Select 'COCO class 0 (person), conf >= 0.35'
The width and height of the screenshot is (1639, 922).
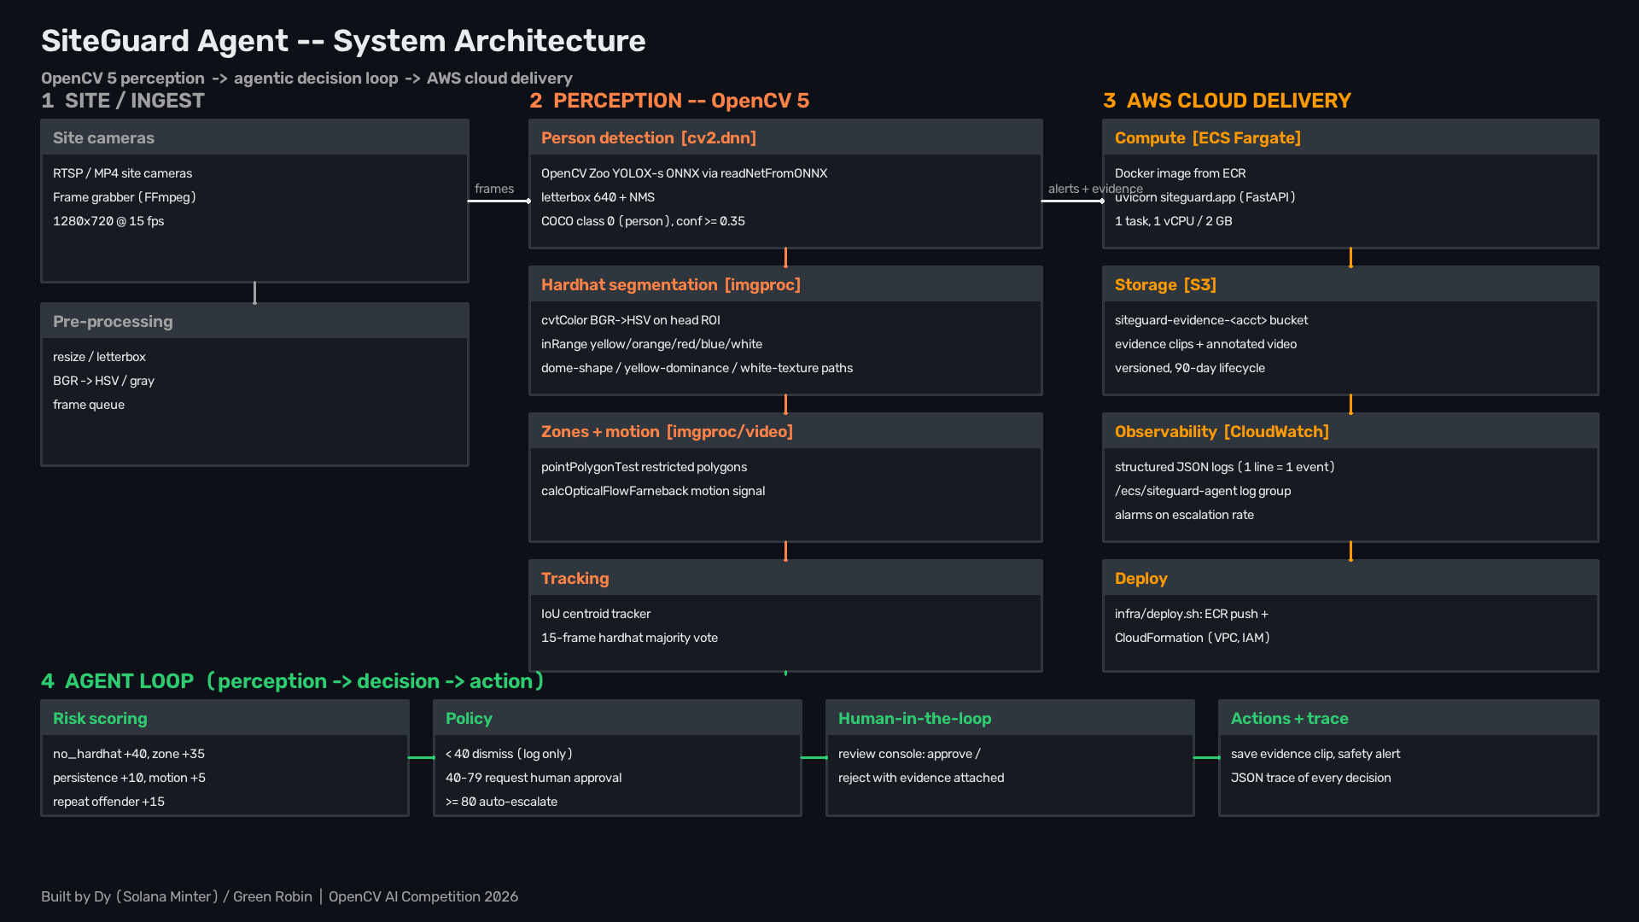(643, 221)
